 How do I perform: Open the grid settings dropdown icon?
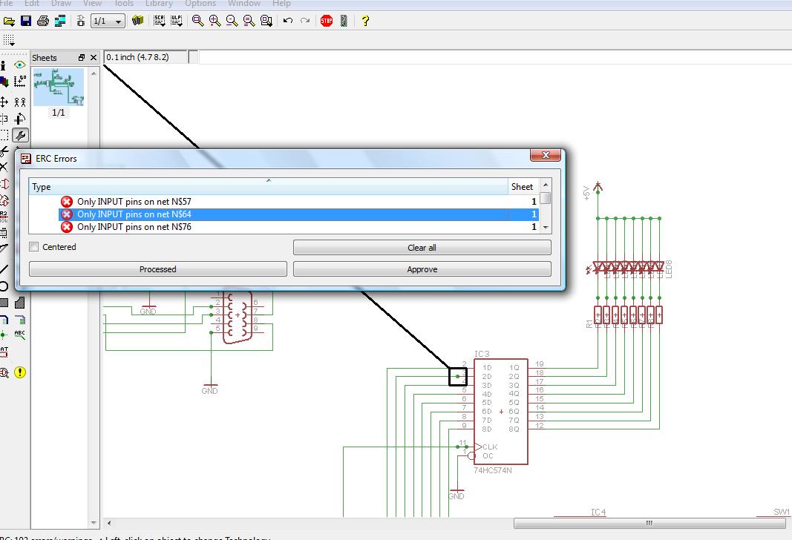[8, 40]
